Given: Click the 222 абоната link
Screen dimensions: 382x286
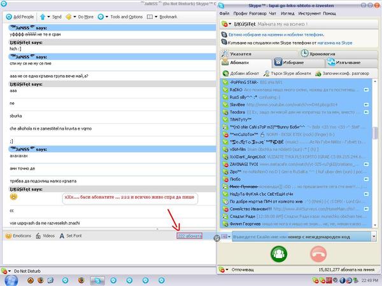Looking at the screenshot, I should pos(190,236).
